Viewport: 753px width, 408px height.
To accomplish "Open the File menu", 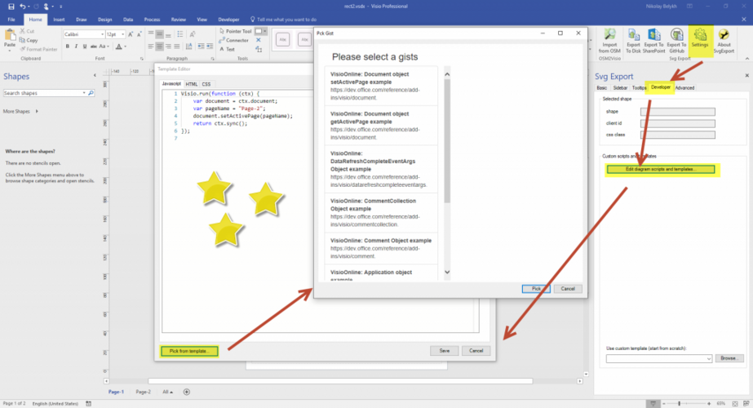I will pyautogui.click(x=11, y=20).
